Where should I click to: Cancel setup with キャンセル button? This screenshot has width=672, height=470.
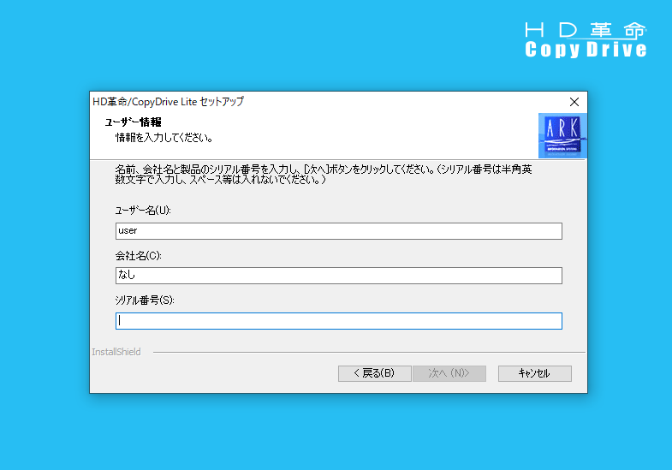[534, 373]
